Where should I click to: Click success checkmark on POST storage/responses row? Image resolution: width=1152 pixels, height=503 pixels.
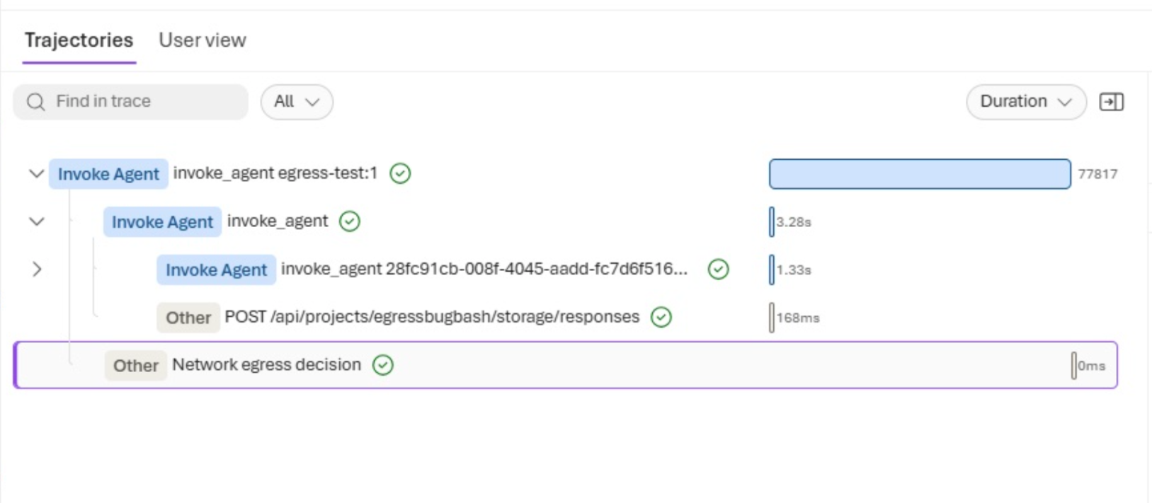661,318
